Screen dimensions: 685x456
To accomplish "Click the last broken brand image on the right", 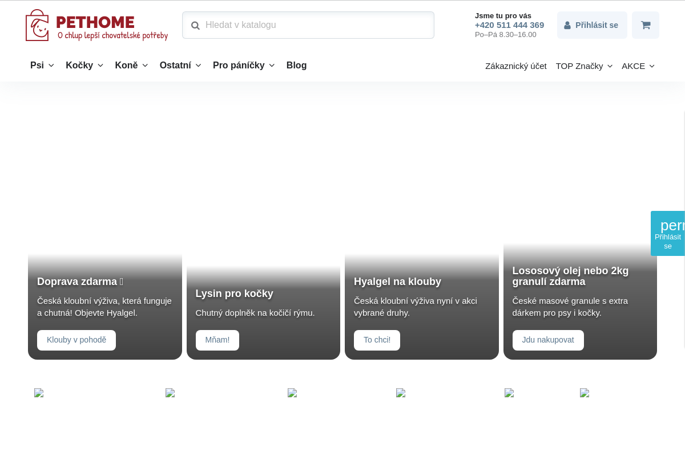I will click(x=585, y=393).
